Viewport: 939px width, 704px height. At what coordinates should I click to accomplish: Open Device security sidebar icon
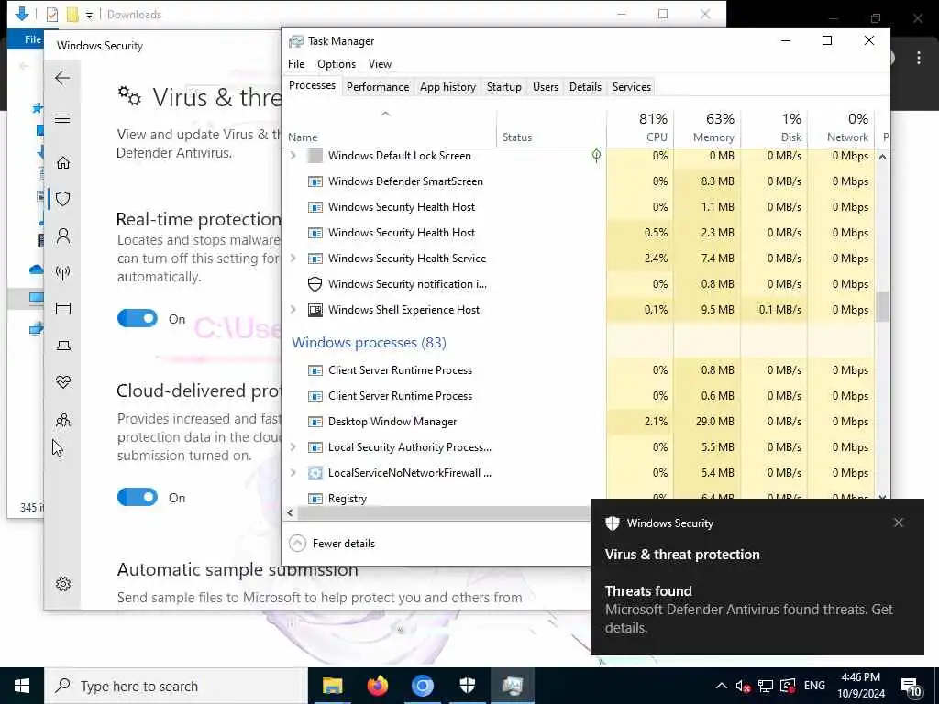pyautogui.click(x=63, y=346)
